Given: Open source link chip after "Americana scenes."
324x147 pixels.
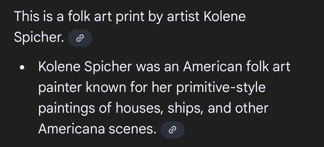Looking at the screenshot, I should [172, 130].
